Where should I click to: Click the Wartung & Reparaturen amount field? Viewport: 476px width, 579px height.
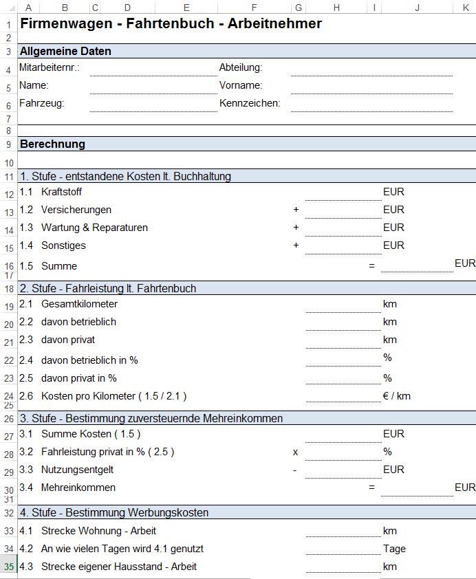(343, 228)
